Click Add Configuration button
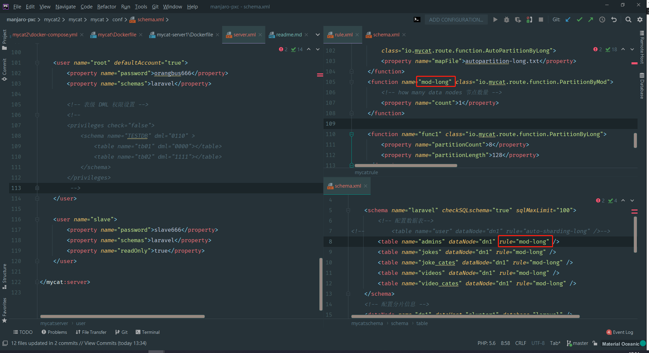 coord(456,20)
